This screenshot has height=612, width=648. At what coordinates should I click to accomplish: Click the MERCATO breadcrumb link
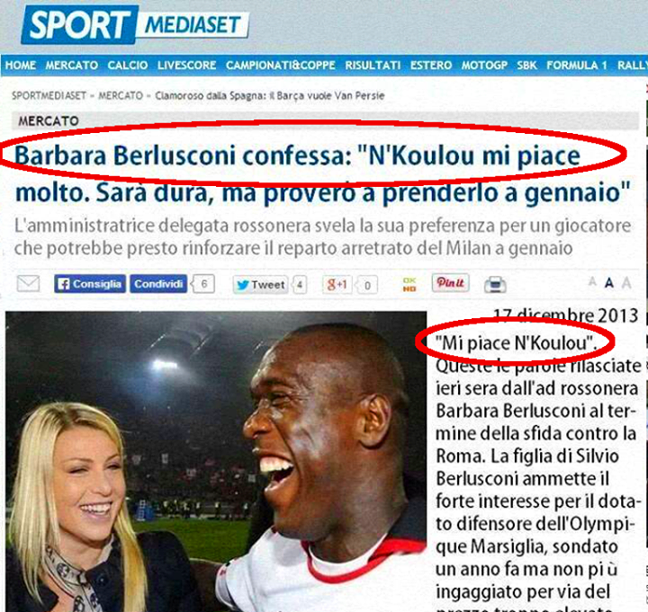[121, 96]
